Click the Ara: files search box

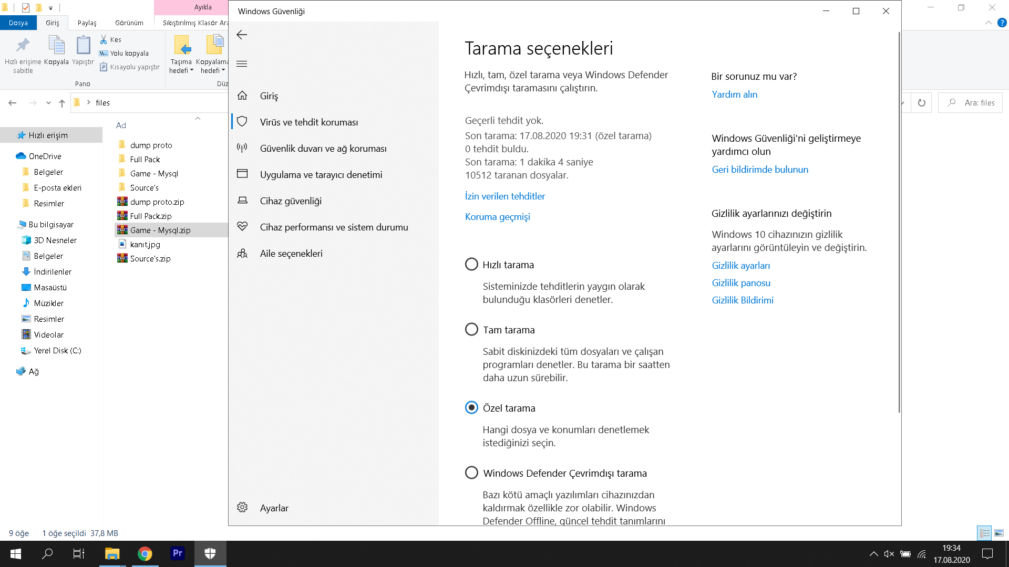click(x=970, y=103)
